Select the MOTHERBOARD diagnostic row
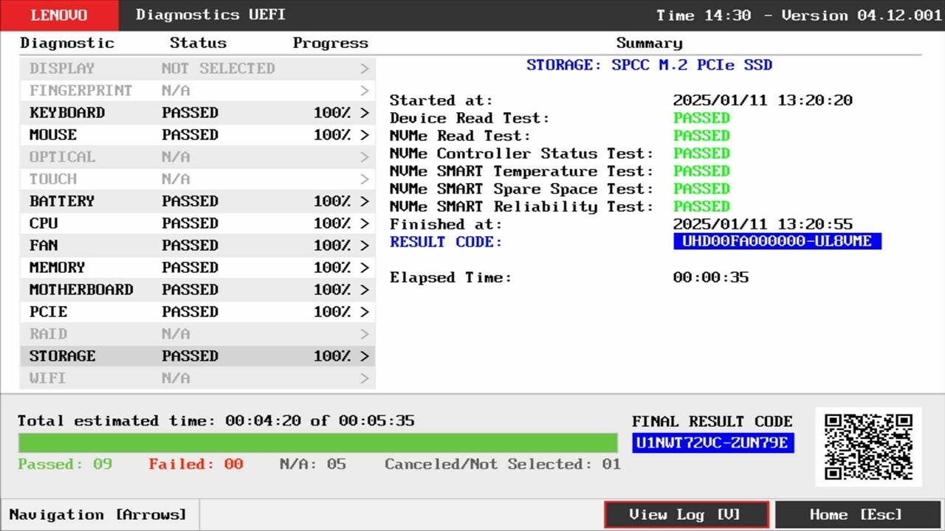This screenshot has height=531, width=945. click(x=198, y=290)
